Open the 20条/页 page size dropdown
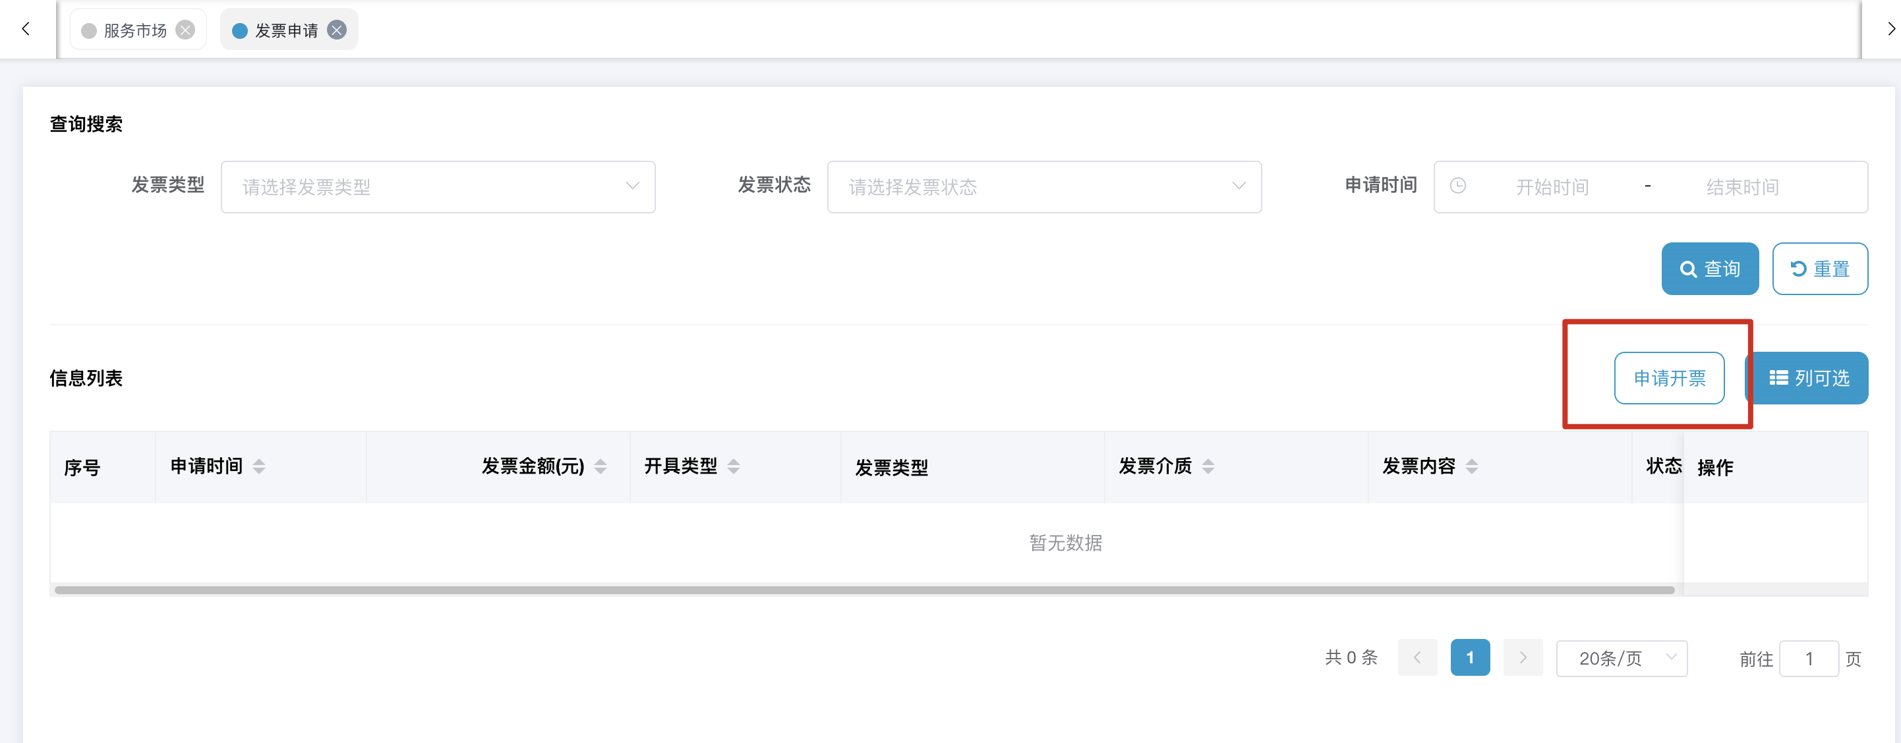The height and width of the screenshot is (743, 1901). point(1622,658)
